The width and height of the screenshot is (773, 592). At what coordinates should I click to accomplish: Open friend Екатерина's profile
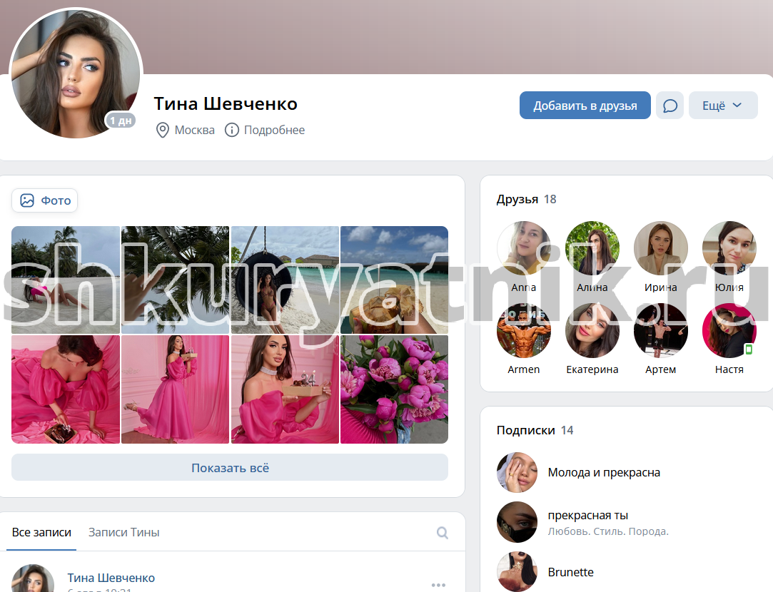tap(592, 330)
